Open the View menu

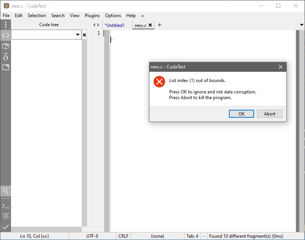75,16
